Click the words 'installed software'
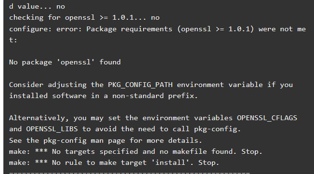The image size is (314, 174). (x=48, y=96)
